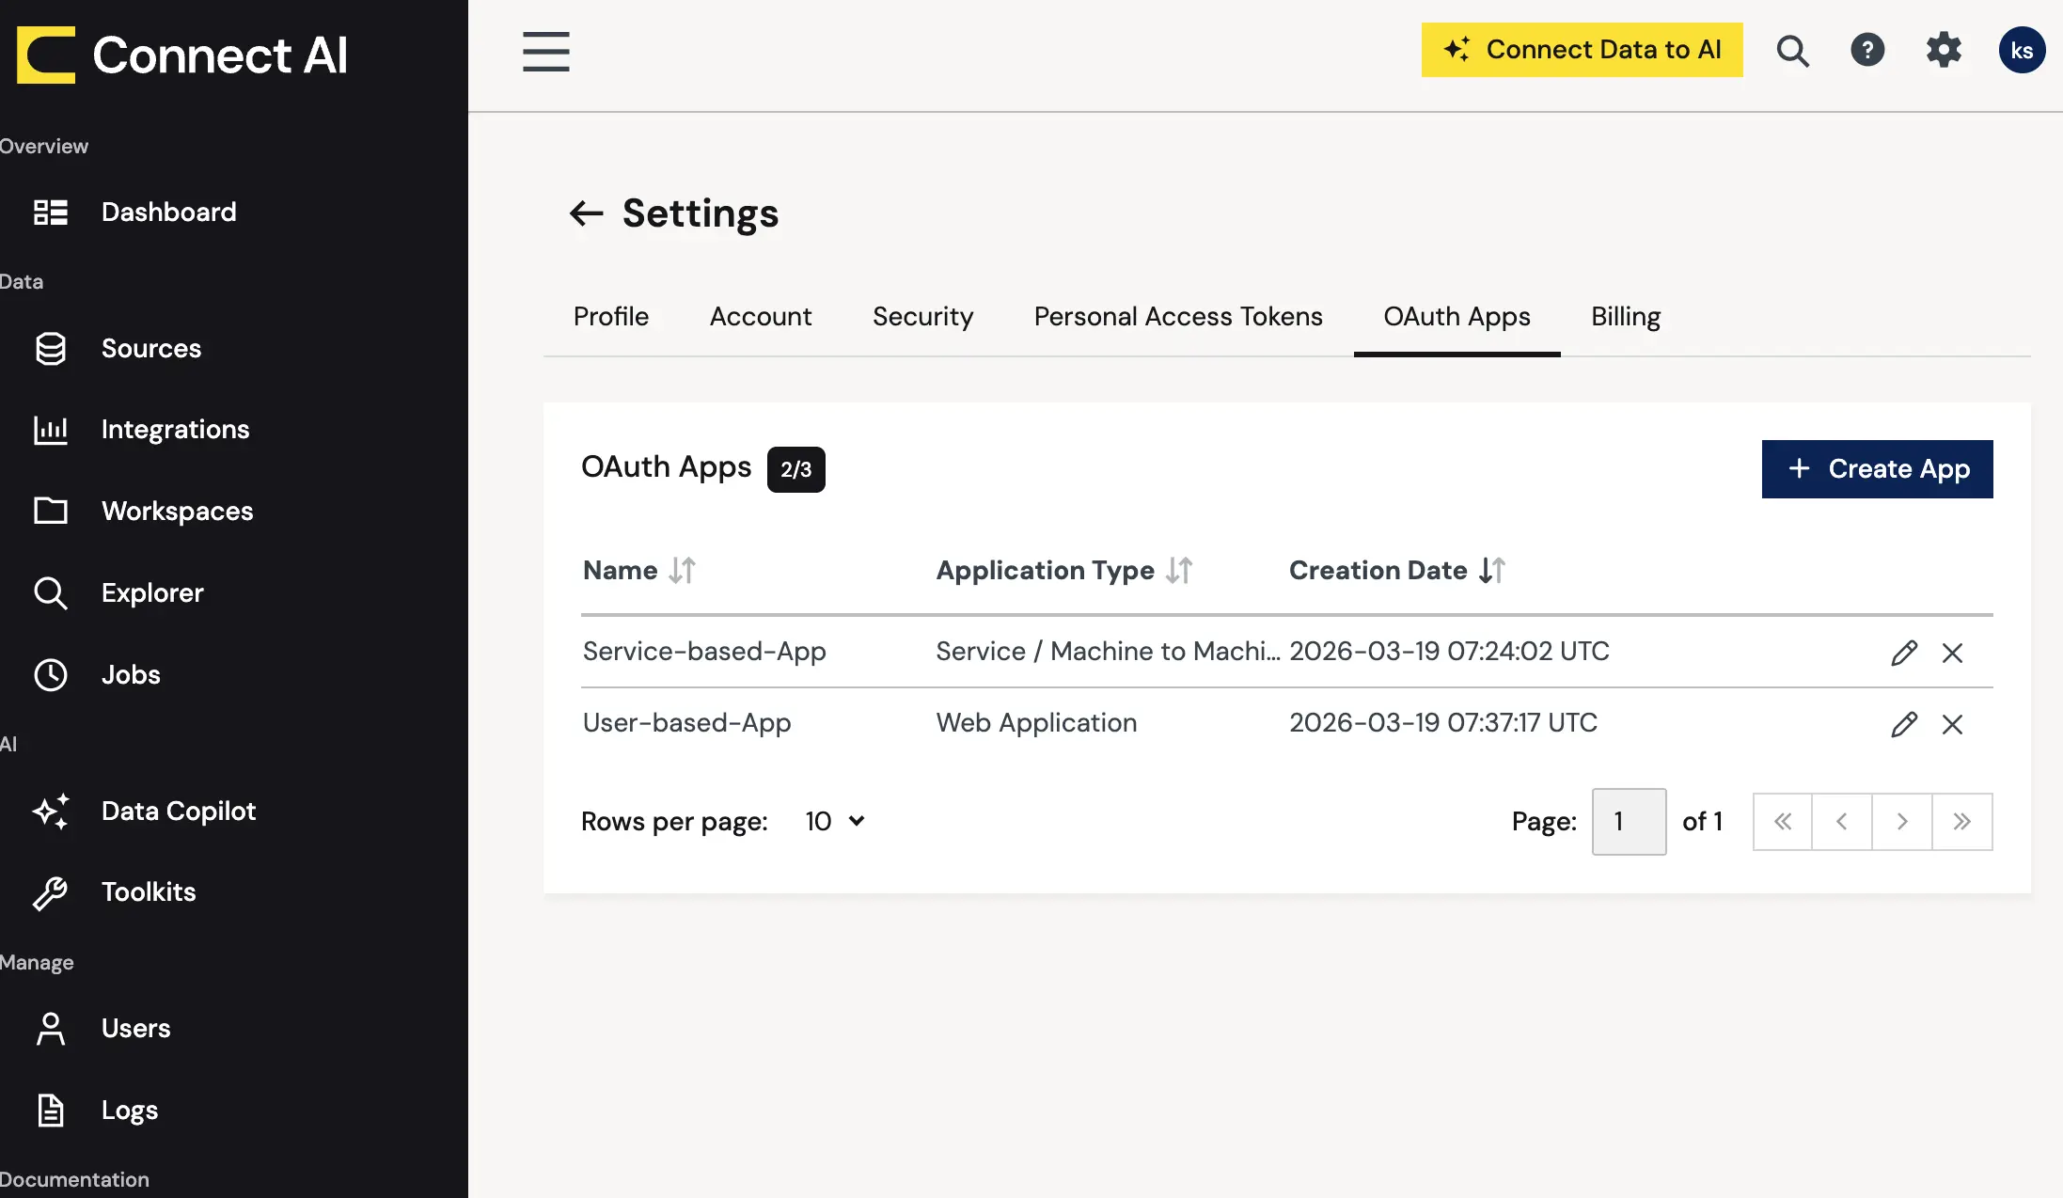Screen dimensions: 2063x1198
Task: Click the Connect Data to AI button
Action: pyautogui.click(x=1582, y=50)
